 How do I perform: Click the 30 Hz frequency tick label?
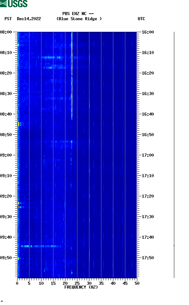89,283
